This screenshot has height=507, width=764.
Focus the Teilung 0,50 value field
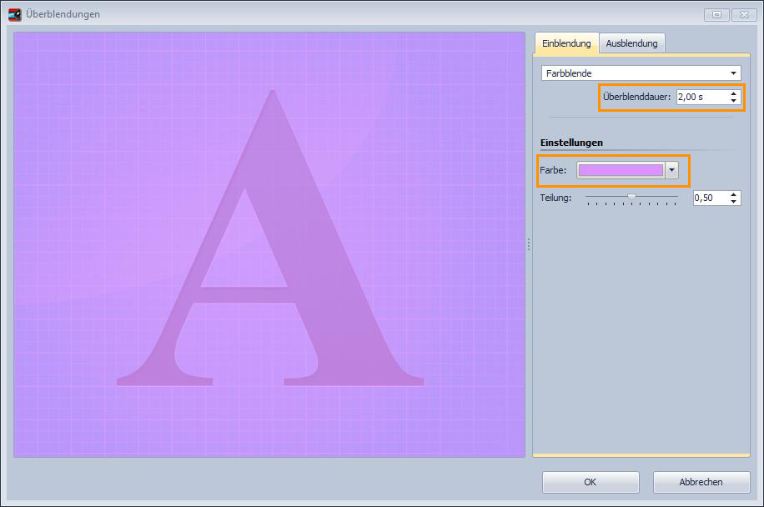(x=710, y=198)
